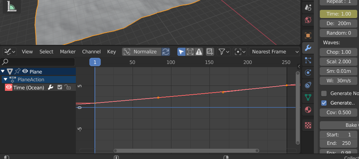The height and width of the screenshot is (159, 359).
Task: Click the current frame 1 marker
Action: [x=95, y=62]
